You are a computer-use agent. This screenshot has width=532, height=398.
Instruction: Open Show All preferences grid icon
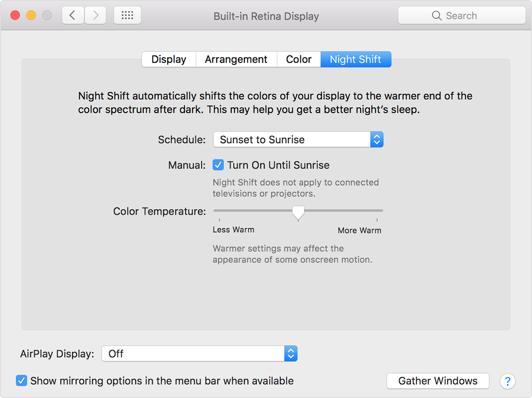click(127, 15)
